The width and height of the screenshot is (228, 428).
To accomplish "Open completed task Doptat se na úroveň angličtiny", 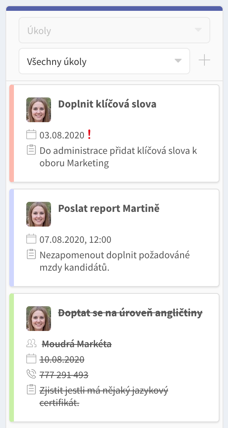I will click(x=130, y=313).
